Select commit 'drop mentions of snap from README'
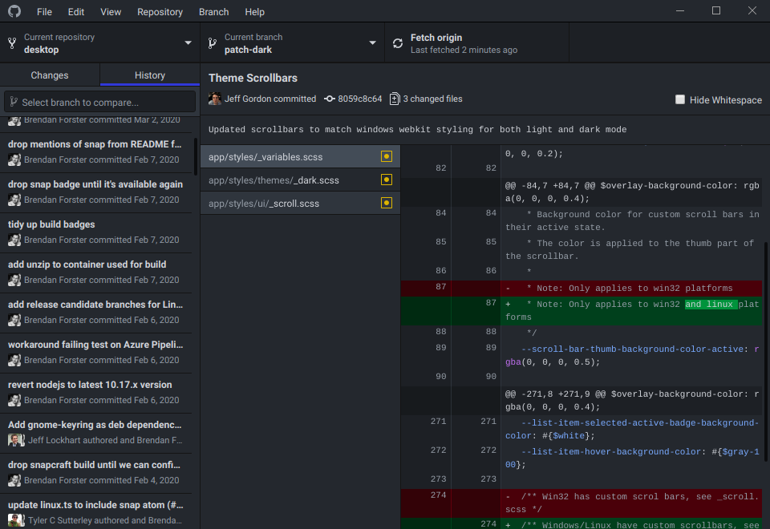770x529 pixels. 95,152
